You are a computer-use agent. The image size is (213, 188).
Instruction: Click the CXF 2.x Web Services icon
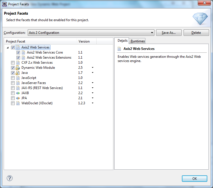[18, 63]
